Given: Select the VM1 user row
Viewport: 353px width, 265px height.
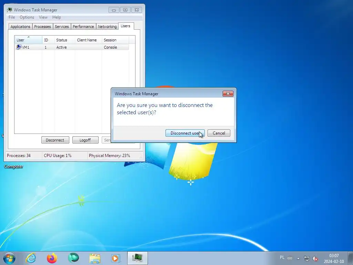Looking at the screenshot, I should (72, 47).
